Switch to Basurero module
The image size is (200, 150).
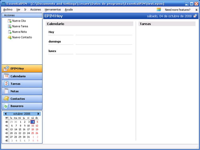click(22, 106)
